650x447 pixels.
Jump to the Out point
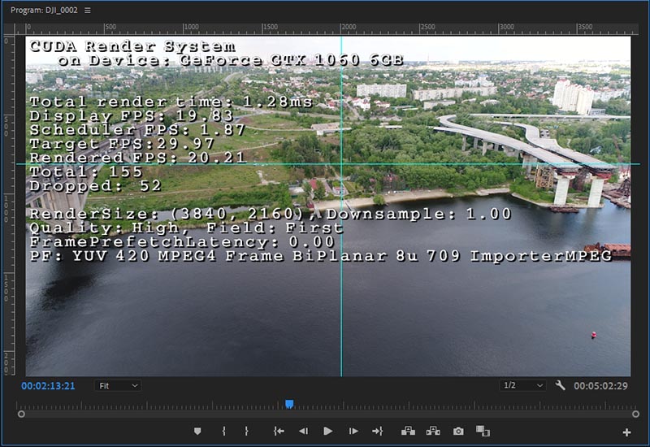(377, 432)
